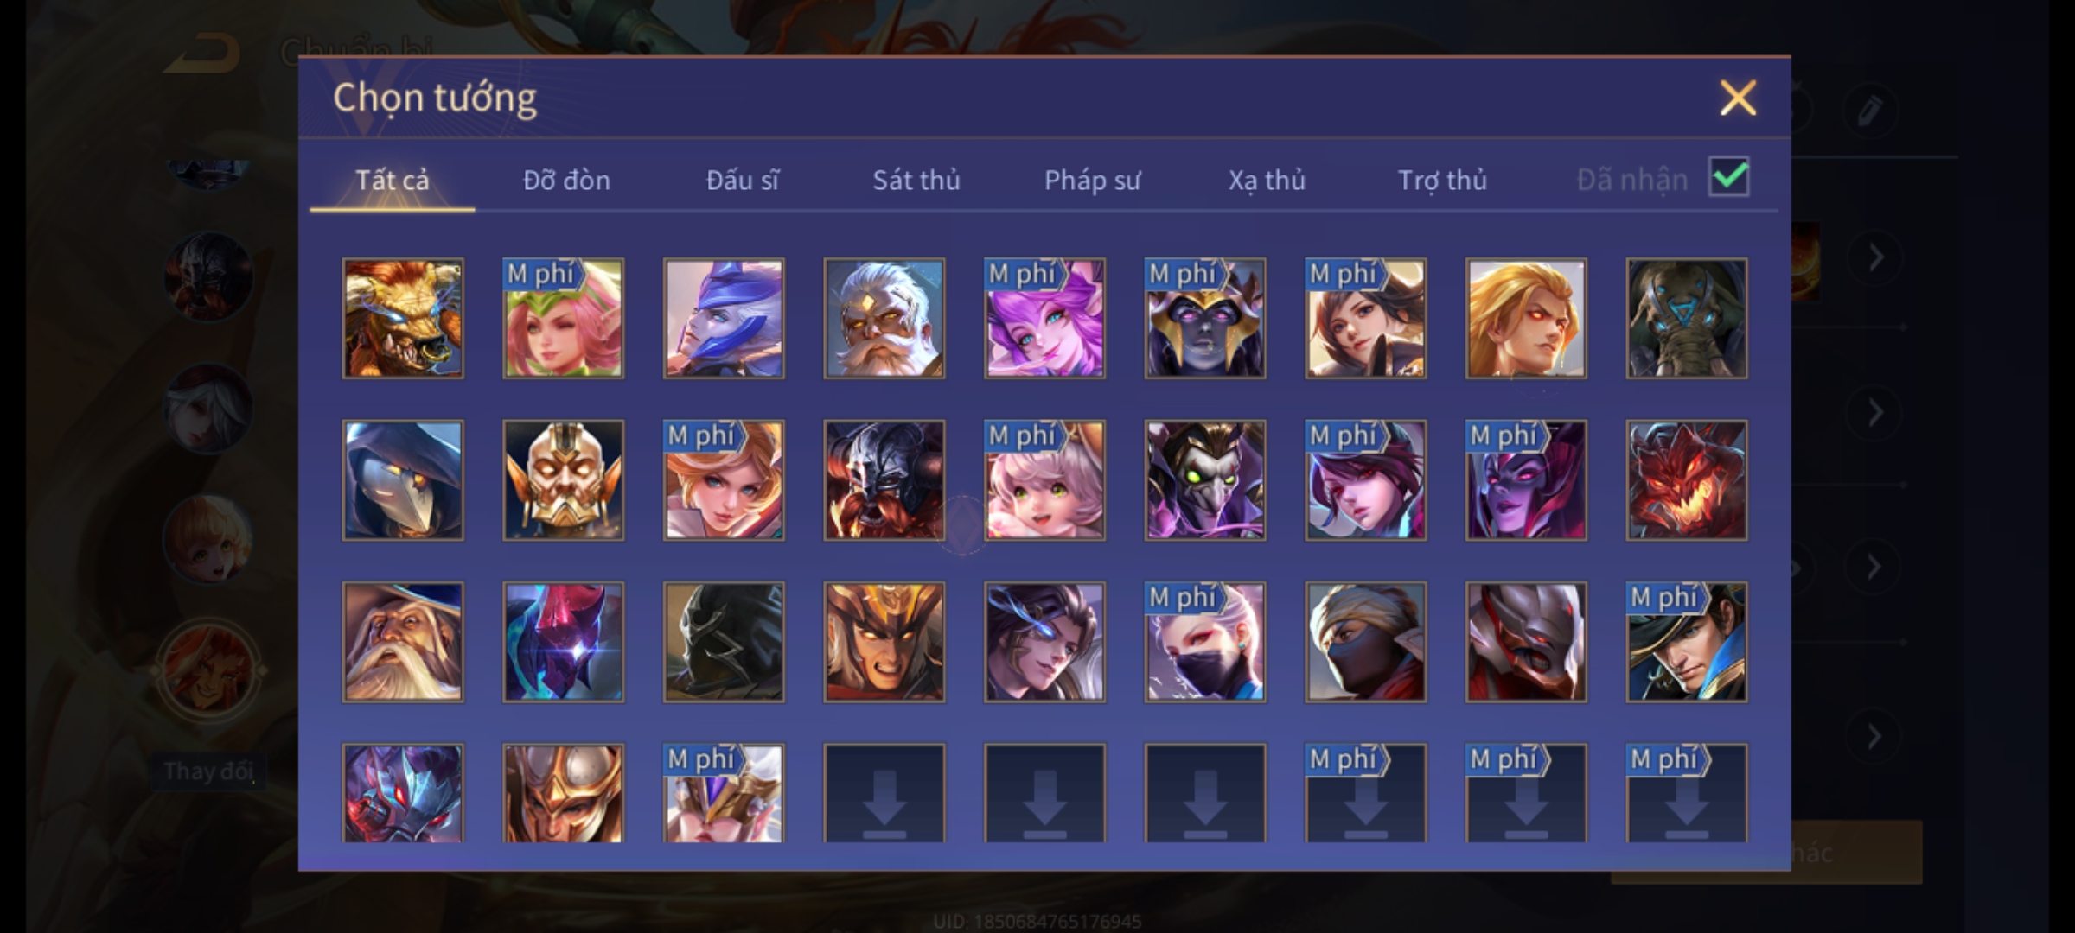Select the white-haired masked ninja girl

click(1205, 642)
